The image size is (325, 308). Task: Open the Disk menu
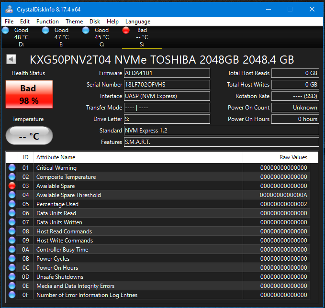[x=95, y=22]
